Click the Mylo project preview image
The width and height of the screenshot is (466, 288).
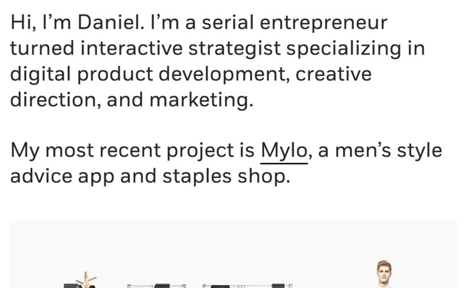[233, 254]
